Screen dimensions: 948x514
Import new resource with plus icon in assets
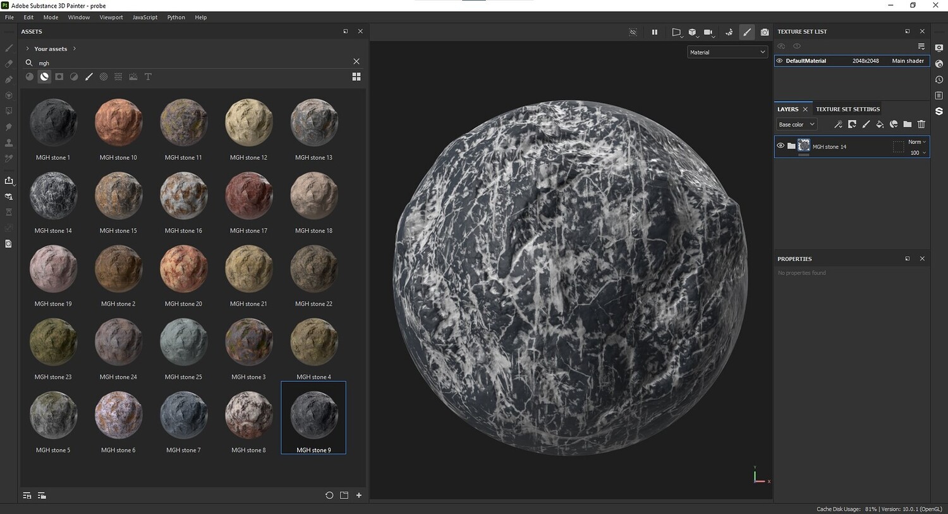359,496
